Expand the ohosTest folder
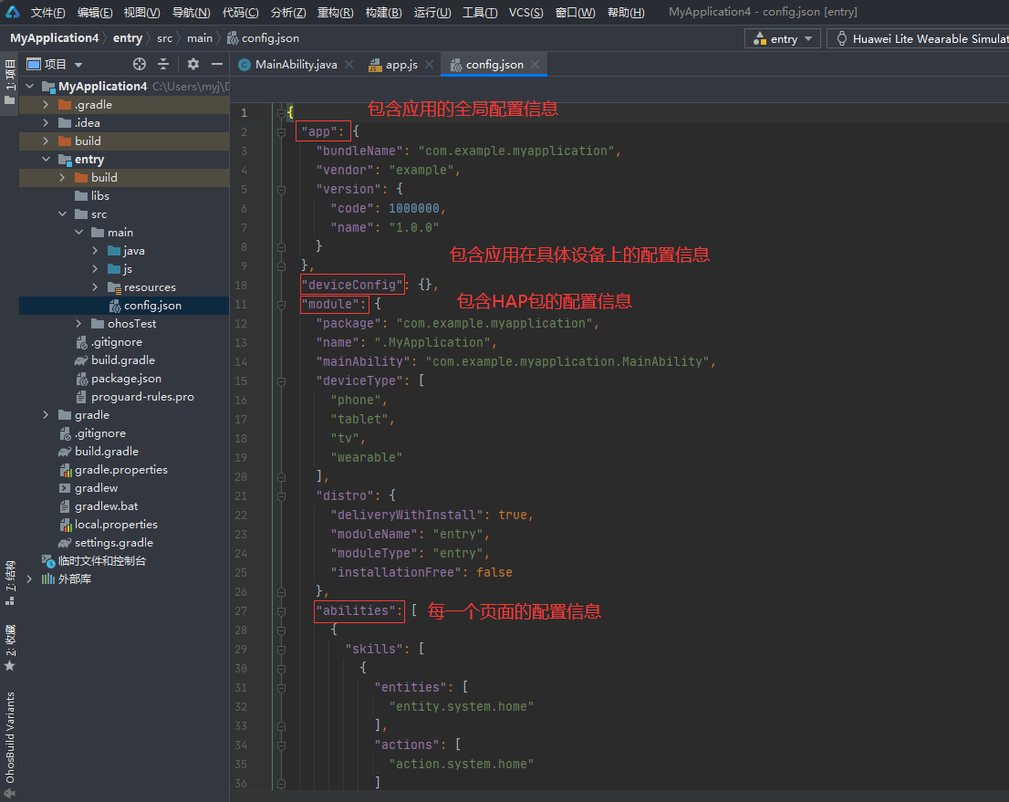This screenshot has width=1009, height=802. point(78,323)
